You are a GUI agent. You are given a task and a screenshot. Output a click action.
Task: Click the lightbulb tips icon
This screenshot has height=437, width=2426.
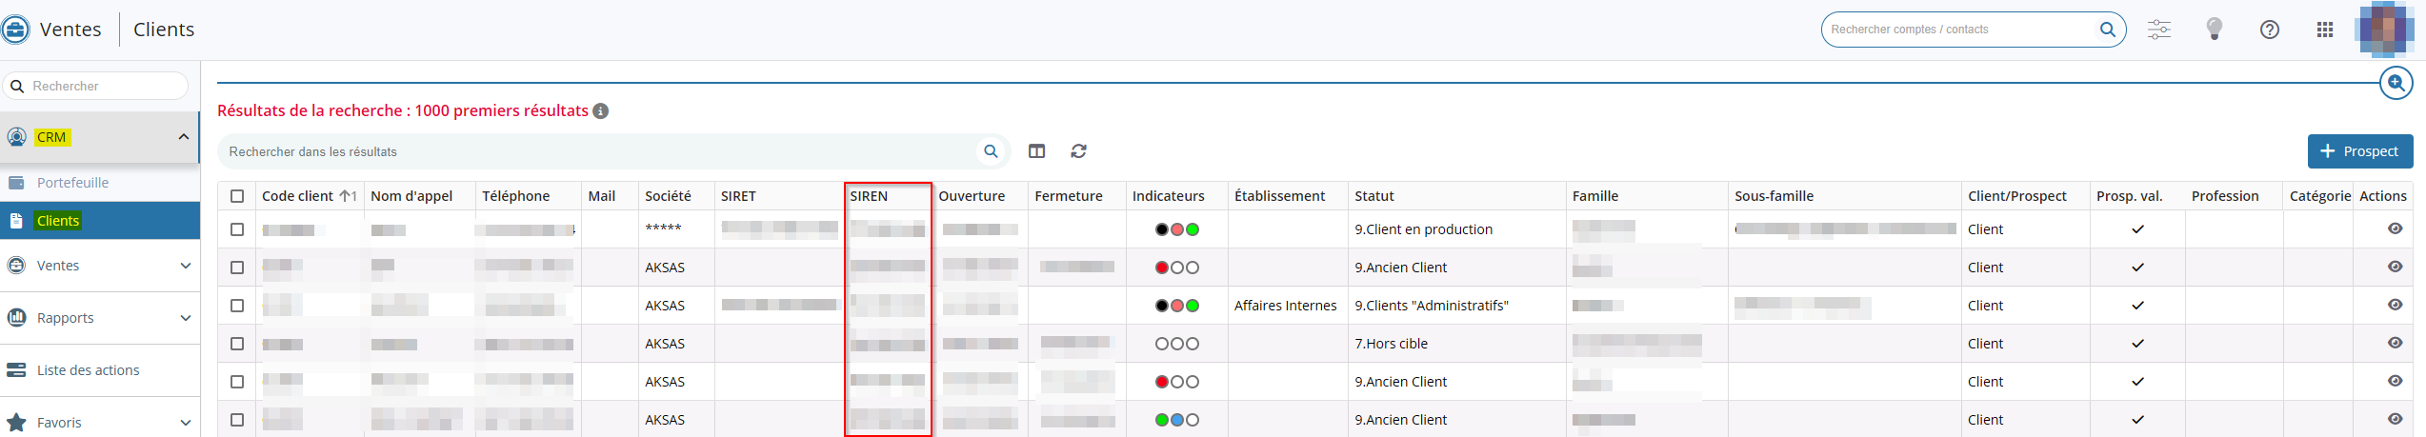click(2215, 30)
